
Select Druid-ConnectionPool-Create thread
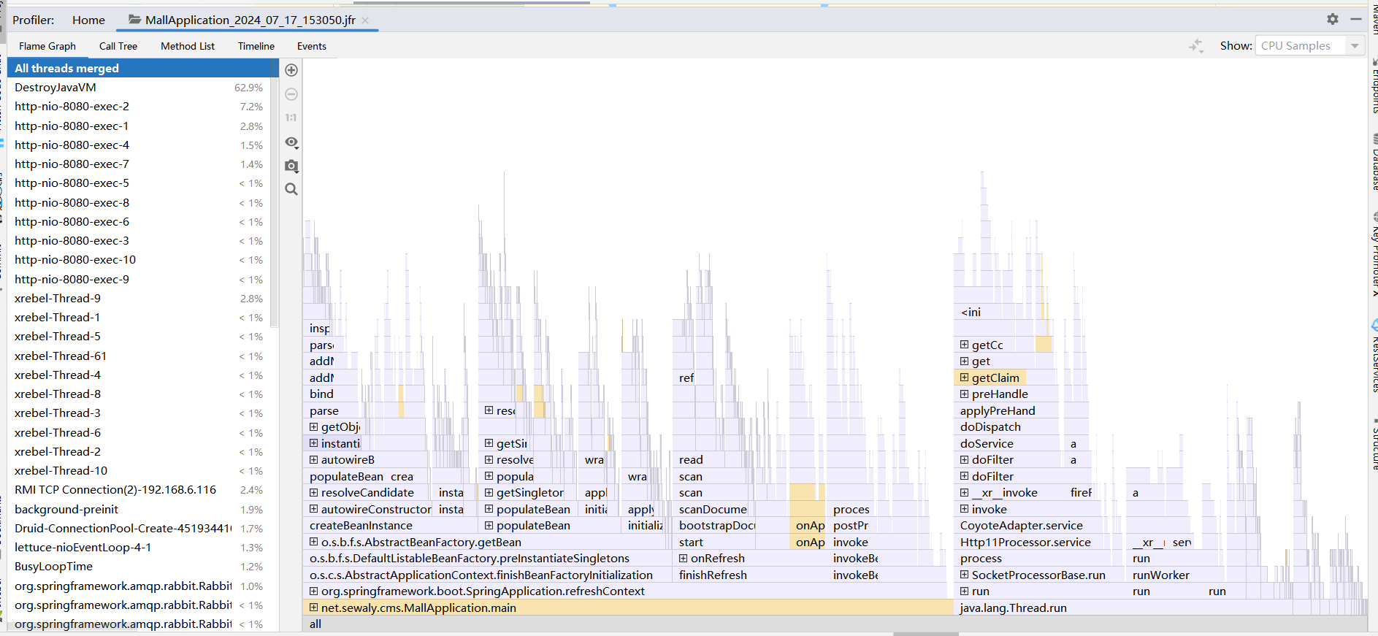pyautogui.click(x=139, y=528)
